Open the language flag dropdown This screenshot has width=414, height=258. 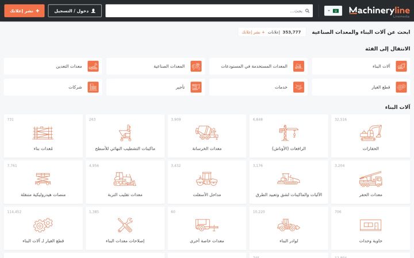click(333, 11)
